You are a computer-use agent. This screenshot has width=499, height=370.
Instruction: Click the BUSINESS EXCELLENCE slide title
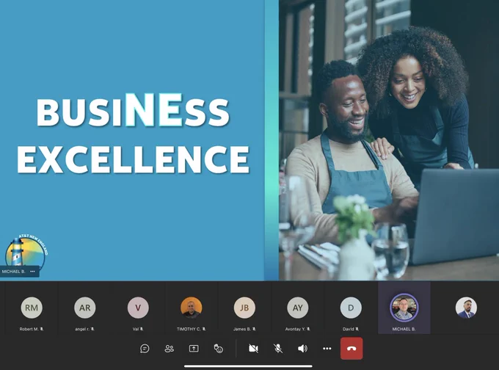pos(133,134)
